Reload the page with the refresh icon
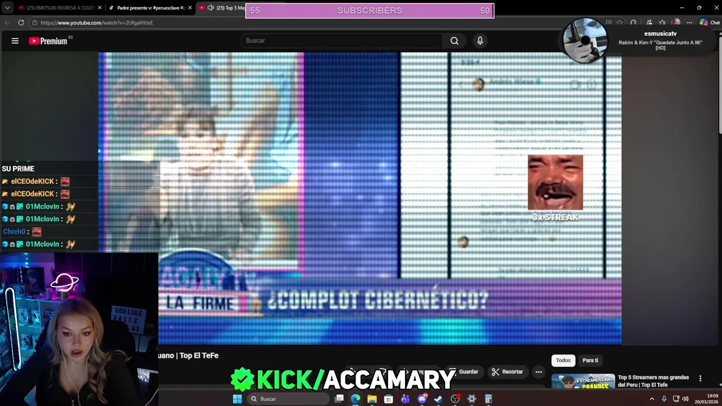 21,23
